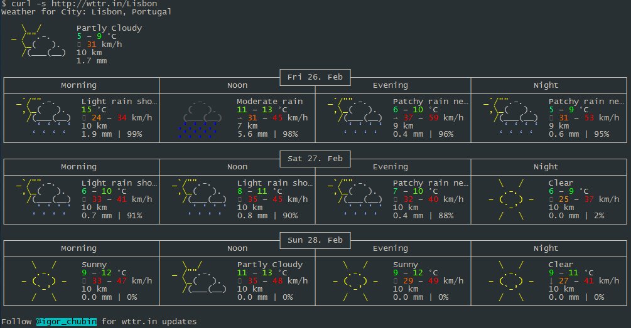This screenshot has height=328, width=631.
Task: Click the Fri 26 Morning column header
Action: point(79,85)
